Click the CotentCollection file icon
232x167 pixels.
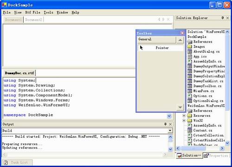point(190,135)
